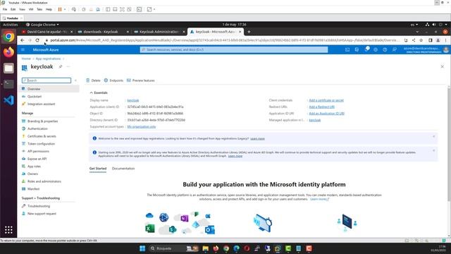
Task: Click Add a certificate or secret link
Action: (x=326, y=100)
